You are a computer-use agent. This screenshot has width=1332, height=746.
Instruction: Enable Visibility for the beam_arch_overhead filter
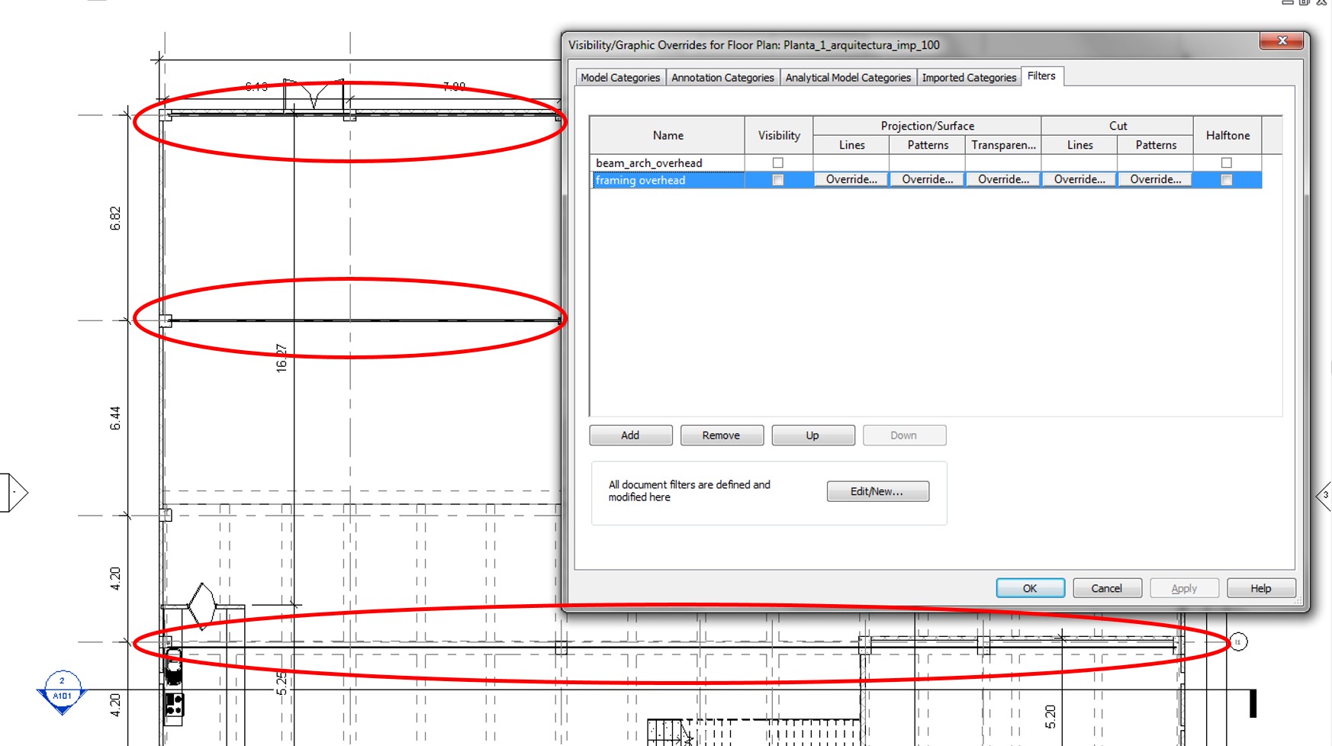click(777, 162)
